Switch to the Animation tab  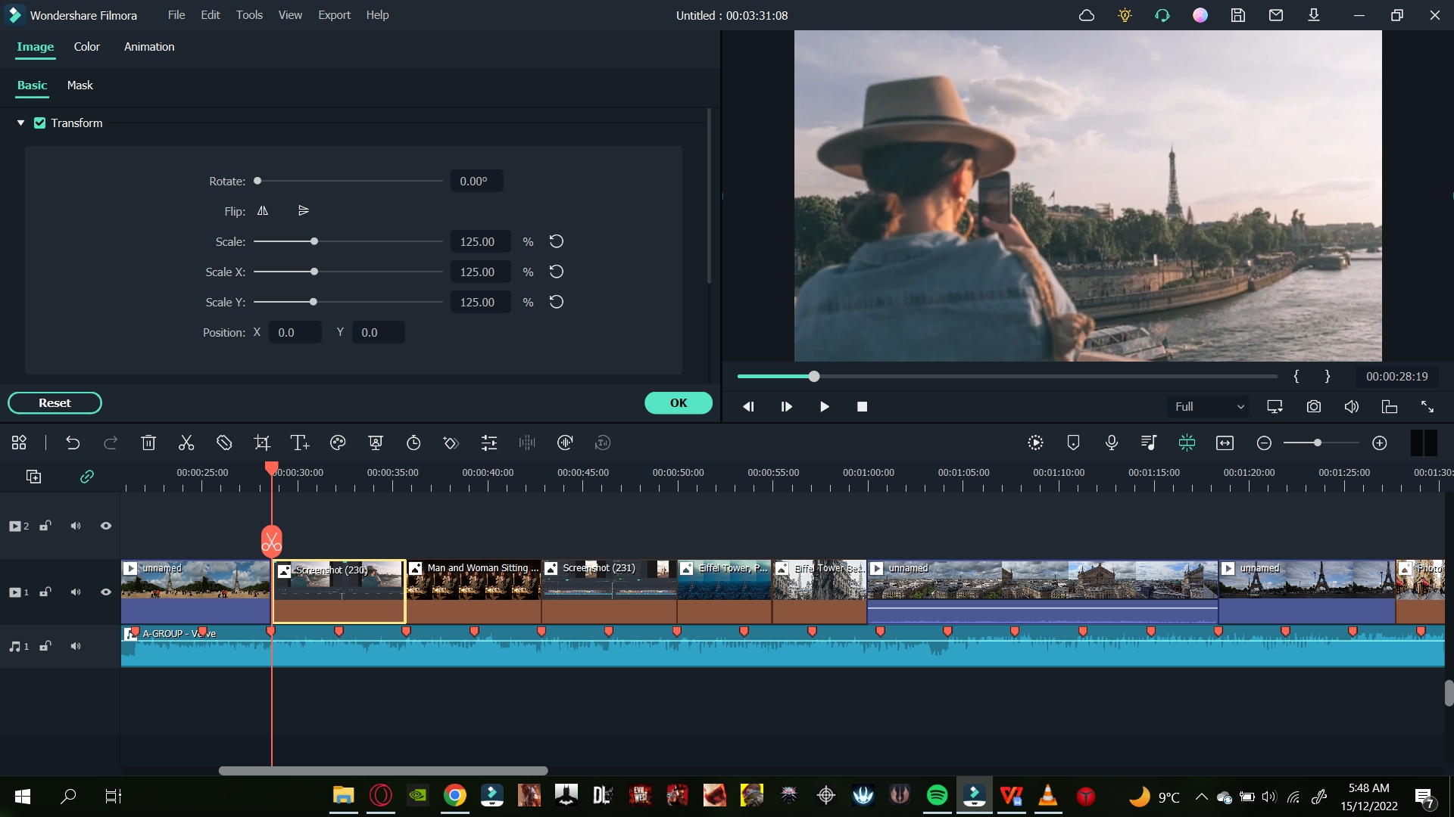[148, 46]
